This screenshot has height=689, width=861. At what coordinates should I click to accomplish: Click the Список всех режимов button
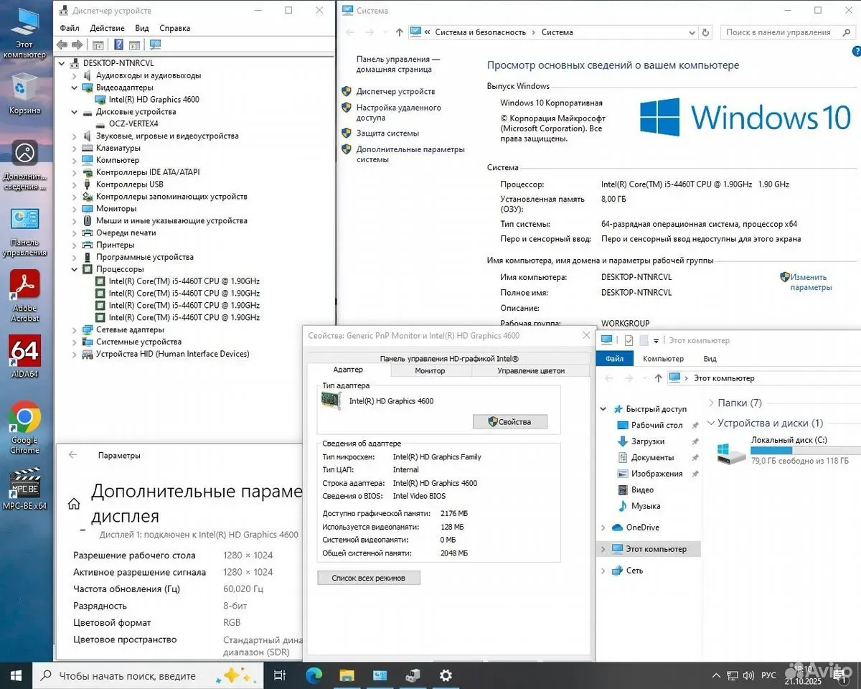click(369, 578)
